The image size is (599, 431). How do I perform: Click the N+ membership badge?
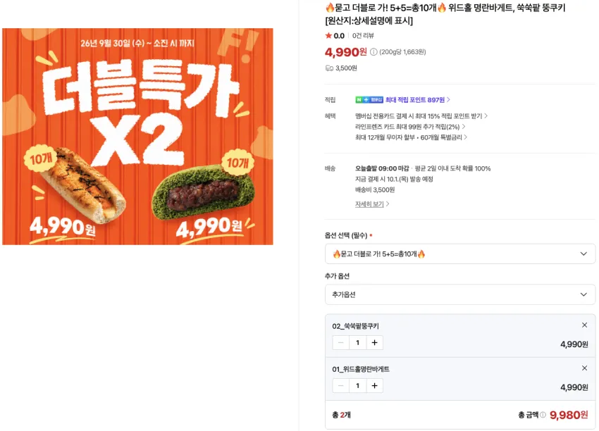click(x=369, y=99)
